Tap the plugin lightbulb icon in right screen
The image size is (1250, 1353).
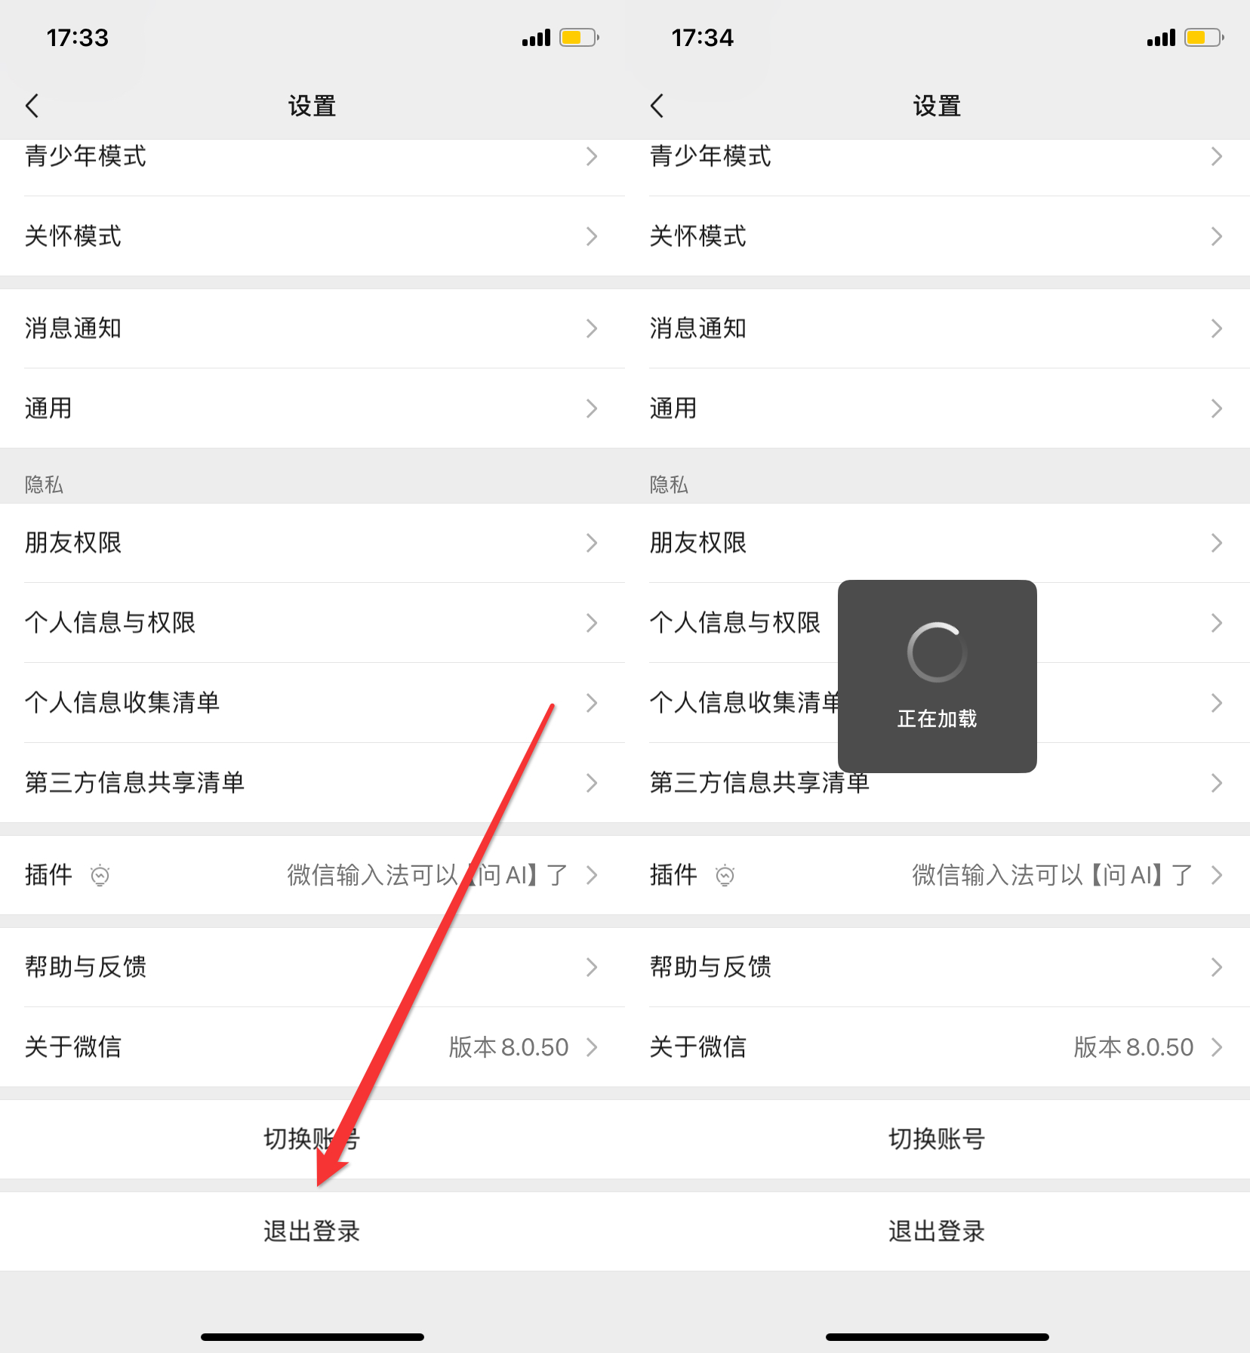(725, 875)
